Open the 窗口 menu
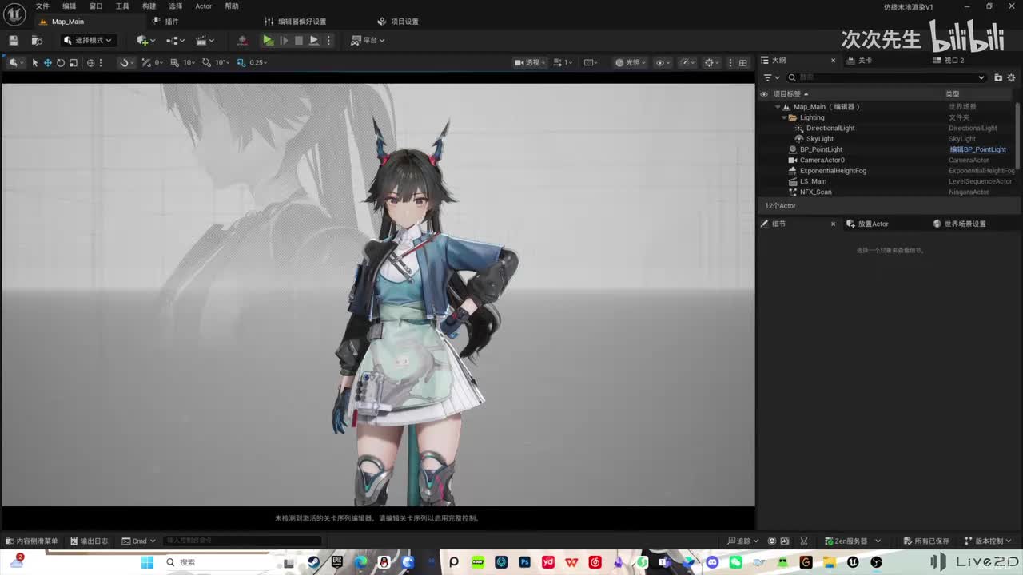 click(x=96, y=6)
